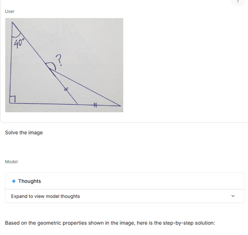Click the 40° angle label in image
This screenshot has height=235, width=248.
[x=19, y=42]
